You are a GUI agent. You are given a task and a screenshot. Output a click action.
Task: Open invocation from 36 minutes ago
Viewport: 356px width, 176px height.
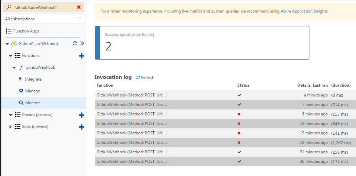(225, 161)
